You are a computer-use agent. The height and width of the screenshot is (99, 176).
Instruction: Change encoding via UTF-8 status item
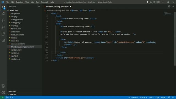[x=151, y=97]
